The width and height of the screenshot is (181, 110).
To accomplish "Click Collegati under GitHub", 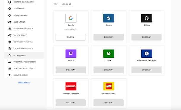I will (147, 37).
